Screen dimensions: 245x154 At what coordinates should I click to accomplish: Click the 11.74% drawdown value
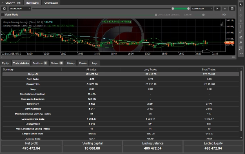coord(92,94)
